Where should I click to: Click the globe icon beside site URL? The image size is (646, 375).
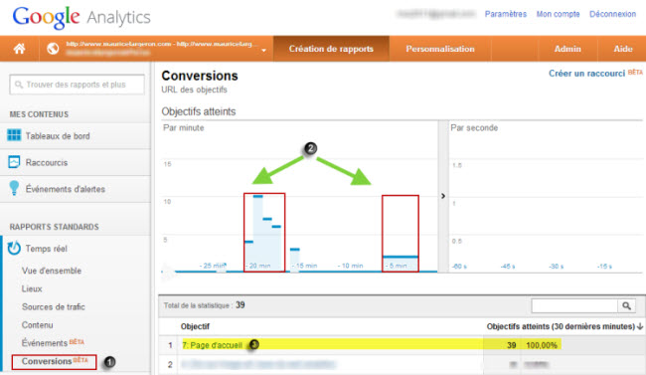[53, 49]
